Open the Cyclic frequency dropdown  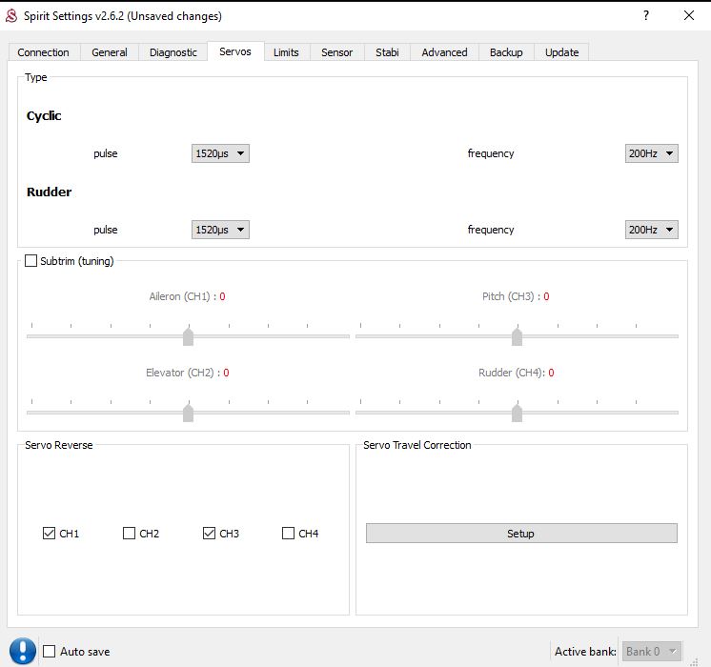click(x=651, y=153)
